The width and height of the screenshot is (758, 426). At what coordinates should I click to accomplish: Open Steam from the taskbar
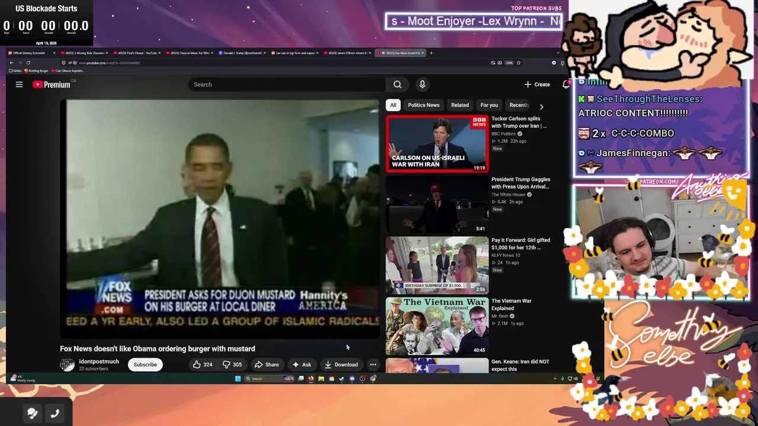click(342, 379)
